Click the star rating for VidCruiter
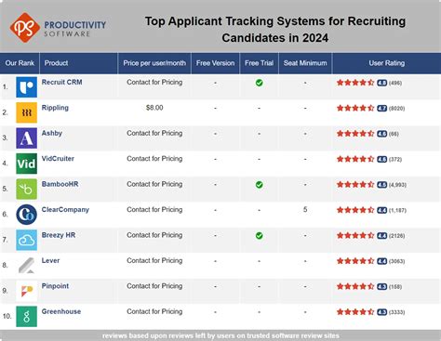Screen dimensions: 441x341 point(355,159)
